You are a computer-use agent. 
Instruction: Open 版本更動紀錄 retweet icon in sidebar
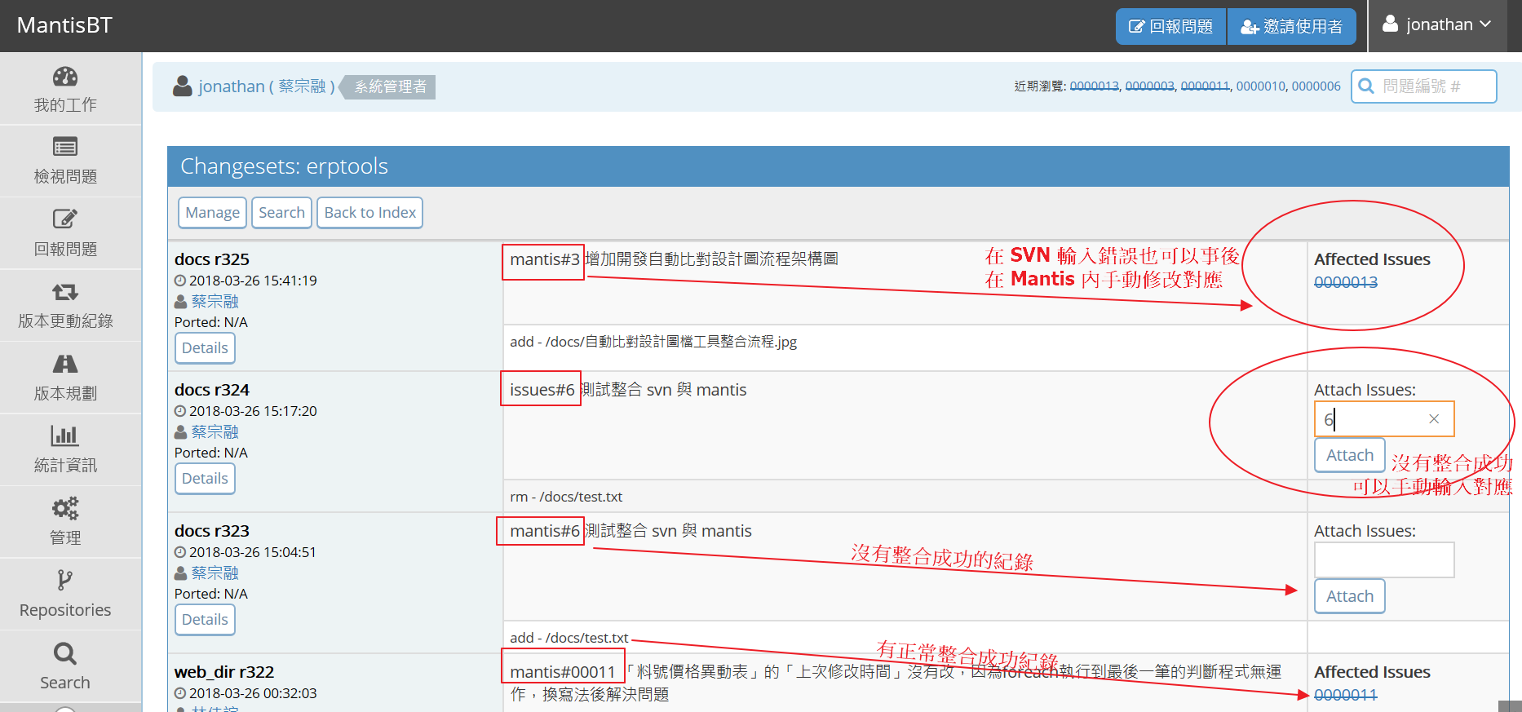tap(65, 291)
